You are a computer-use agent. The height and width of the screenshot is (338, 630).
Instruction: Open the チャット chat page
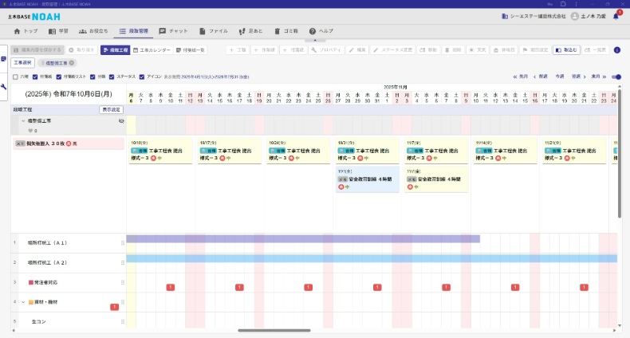pyautogui.click(x=174, y=30)
